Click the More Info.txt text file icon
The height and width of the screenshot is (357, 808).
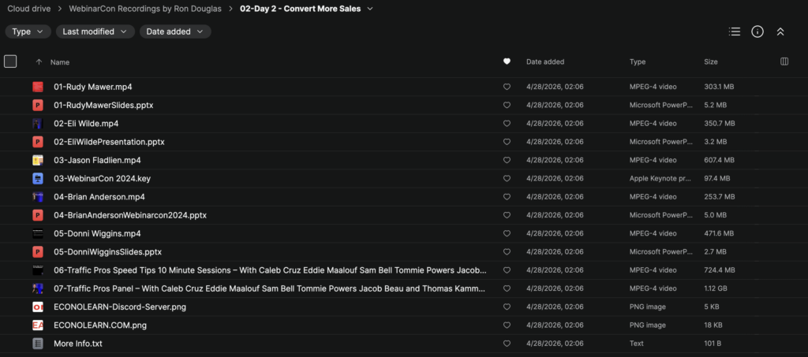click(x=37, y=344)
